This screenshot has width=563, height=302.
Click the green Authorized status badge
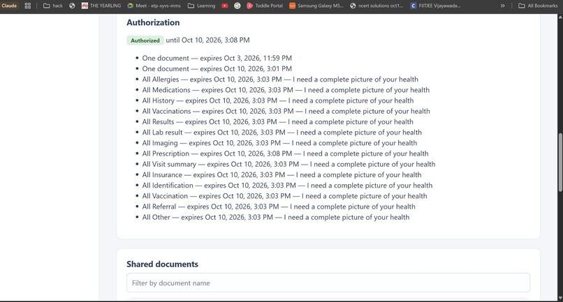[145, 40]
